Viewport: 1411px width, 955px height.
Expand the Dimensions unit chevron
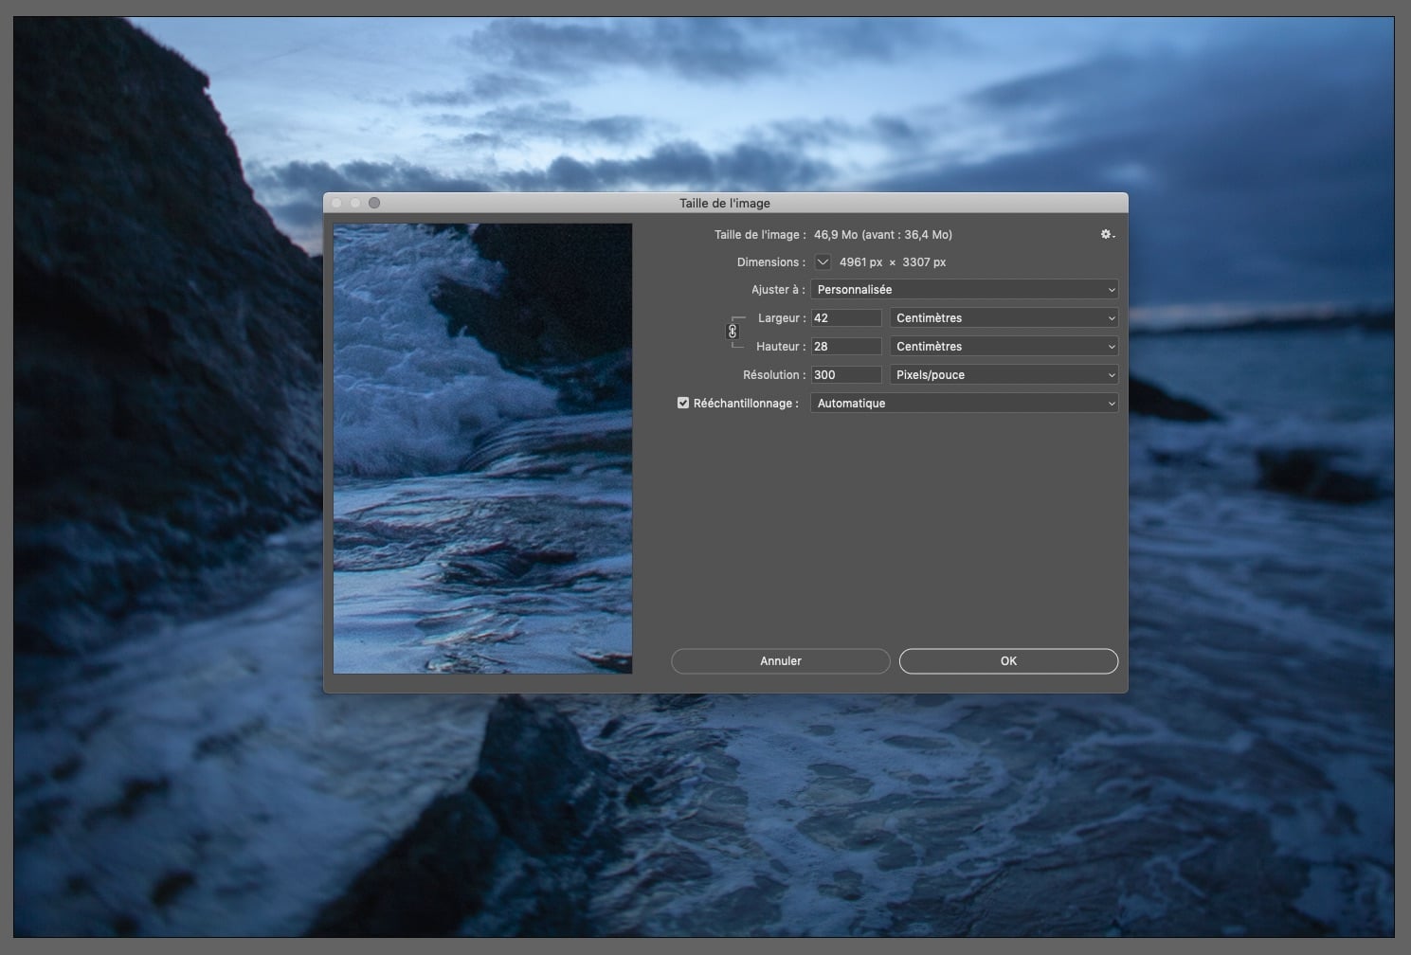point(823,262)
